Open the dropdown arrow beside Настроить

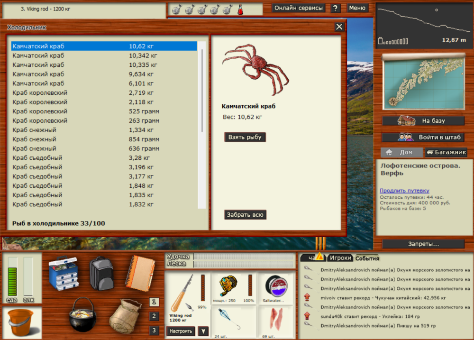204,331
